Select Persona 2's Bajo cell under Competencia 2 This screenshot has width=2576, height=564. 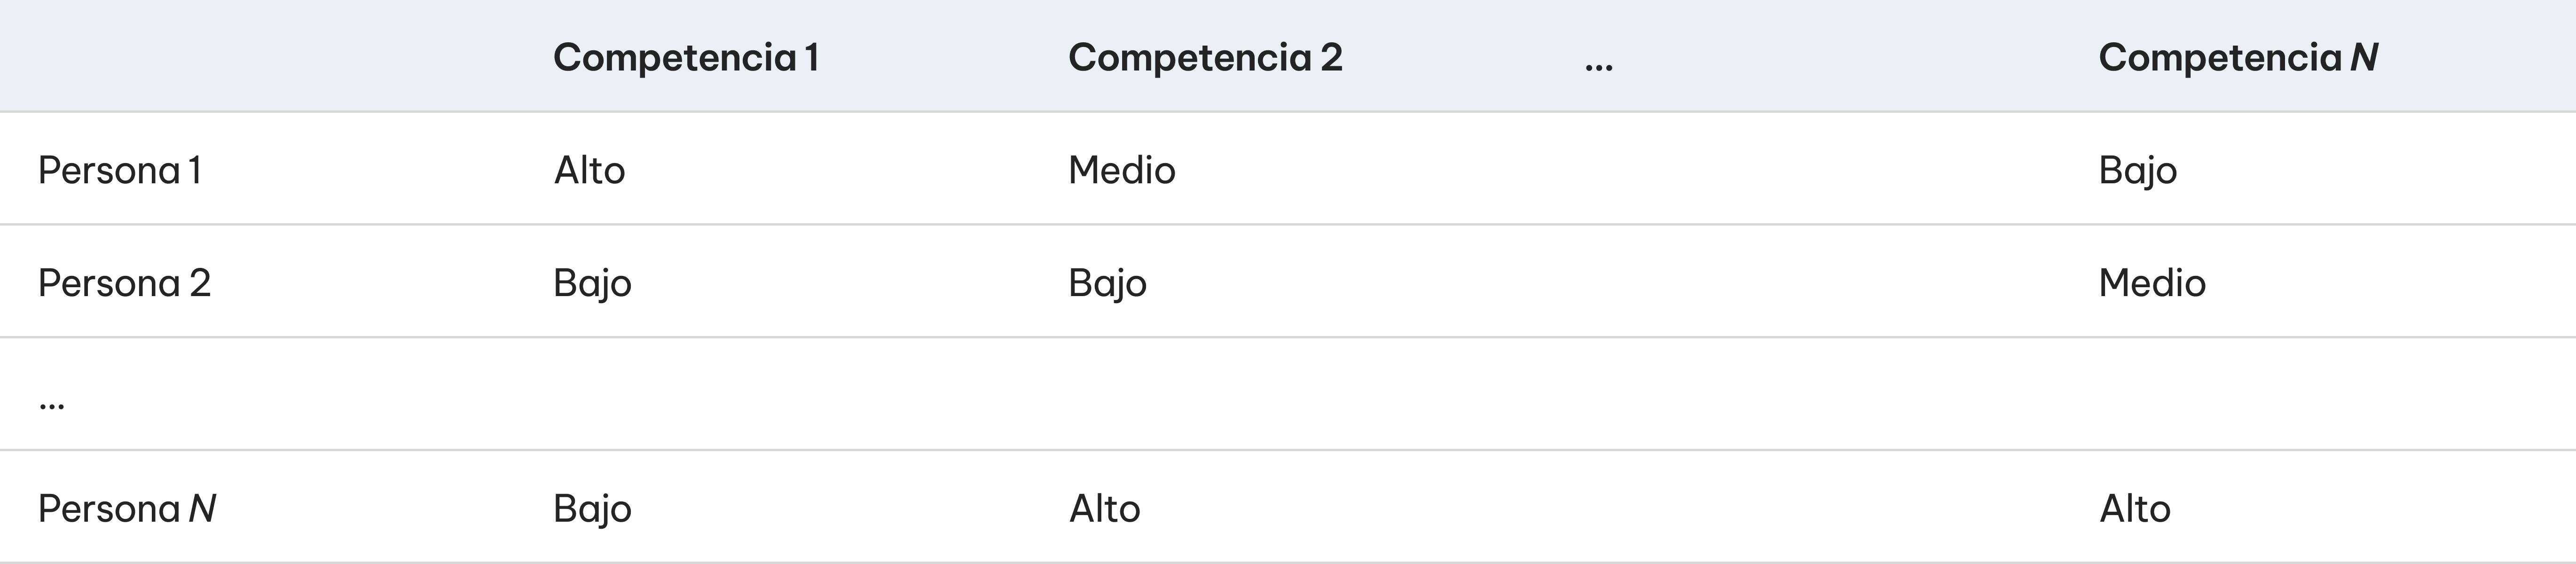click(x=1107, y=283)
